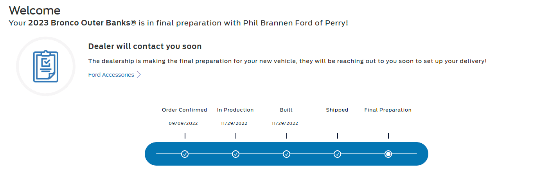Click the Final Preparation current-step dot
Screen dimensions: 550x175
388,154
